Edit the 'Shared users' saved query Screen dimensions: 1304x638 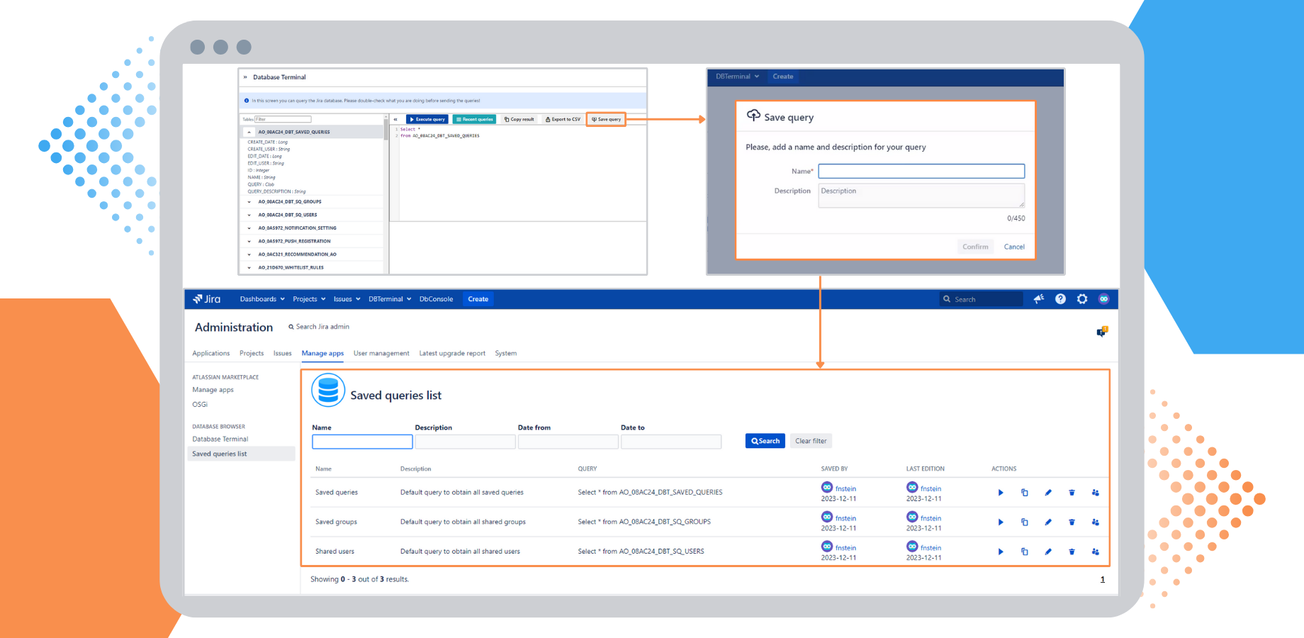click(x=1048, y=552)
